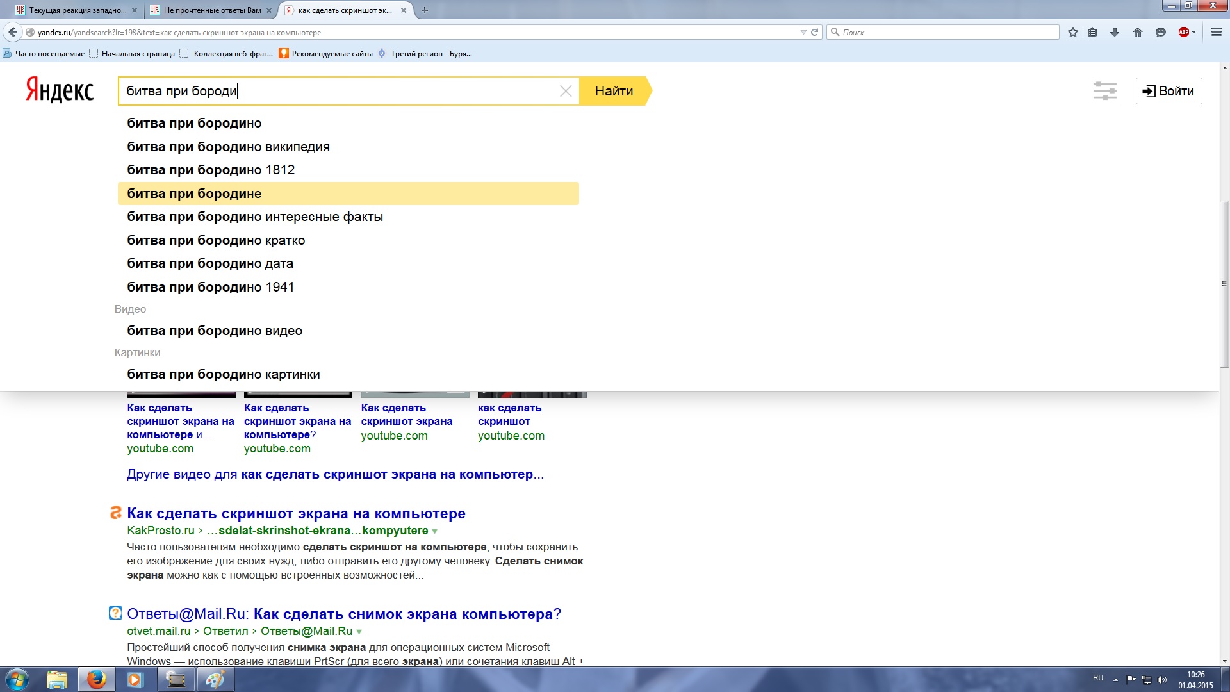This screenshot has height=692, width=1230.
Task: Open the chat bubble toolbar icon
Action: point(1160,32)
